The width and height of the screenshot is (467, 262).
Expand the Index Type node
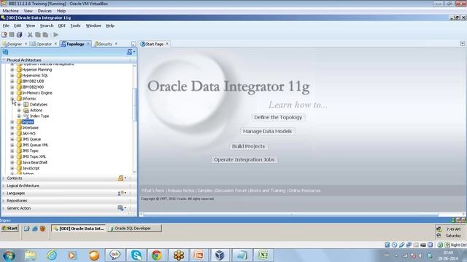click(x=19, y=116)
